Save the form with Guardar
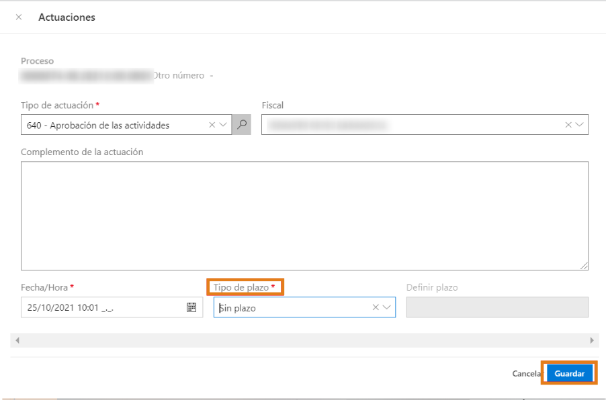606x400 pixels. point(569,373)
